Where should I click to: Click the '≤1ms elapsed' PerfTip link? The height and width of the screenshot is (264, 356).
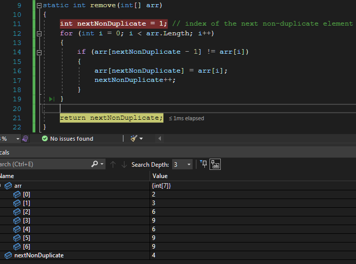click(186, 118)
